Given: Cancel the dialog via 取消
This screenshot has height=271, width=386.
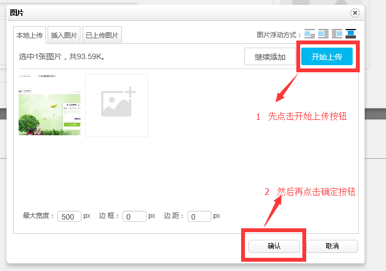Looking at the screenshot, I should [x=332, y=246].
